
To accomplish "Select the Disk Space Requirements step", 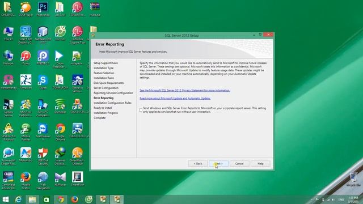I will (108, 83).
